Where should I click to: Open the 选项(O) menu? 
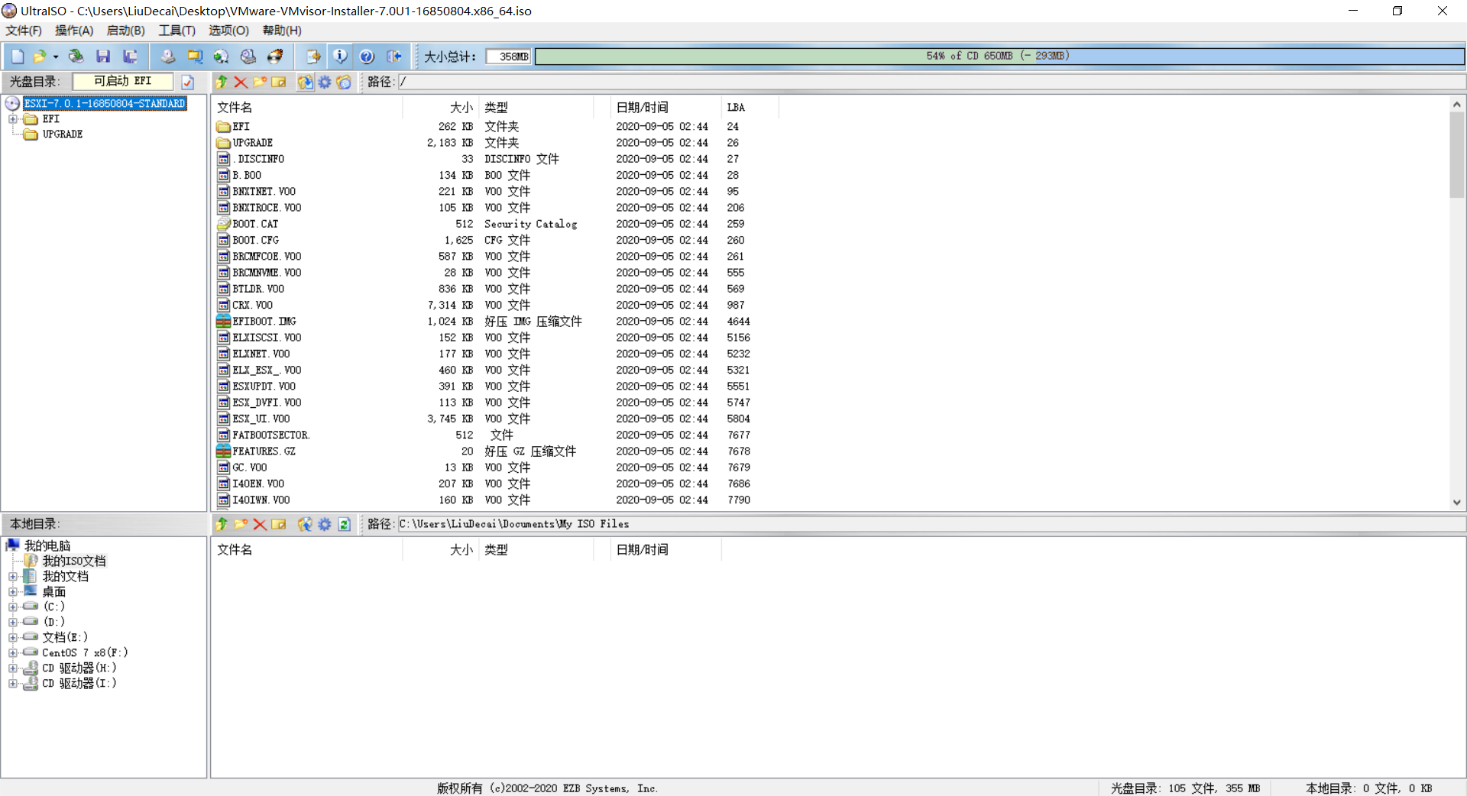click(229, 31)
